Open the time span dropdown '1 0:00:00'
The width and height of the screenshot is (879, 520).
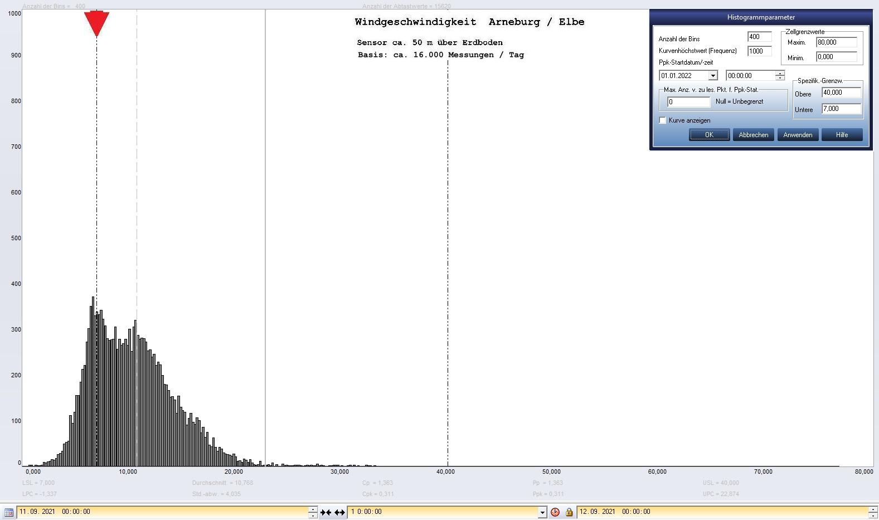pos(542,512)
